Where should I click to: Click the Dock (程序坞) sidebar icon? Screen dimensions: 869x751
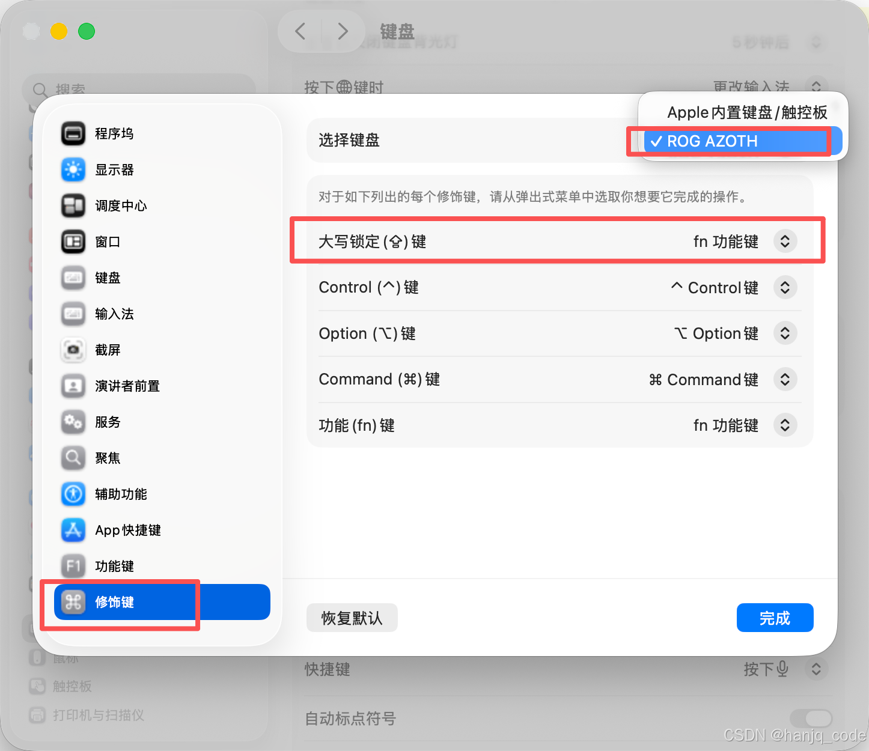pyautogui.click(x=73, y=133)
